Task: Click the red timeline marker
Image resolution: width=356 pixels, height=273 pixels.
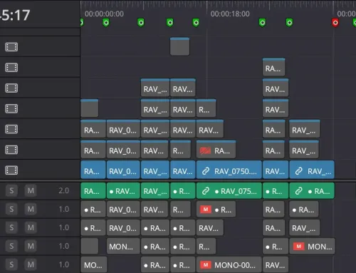Action: pyautogui.click(x=335, y=23)
